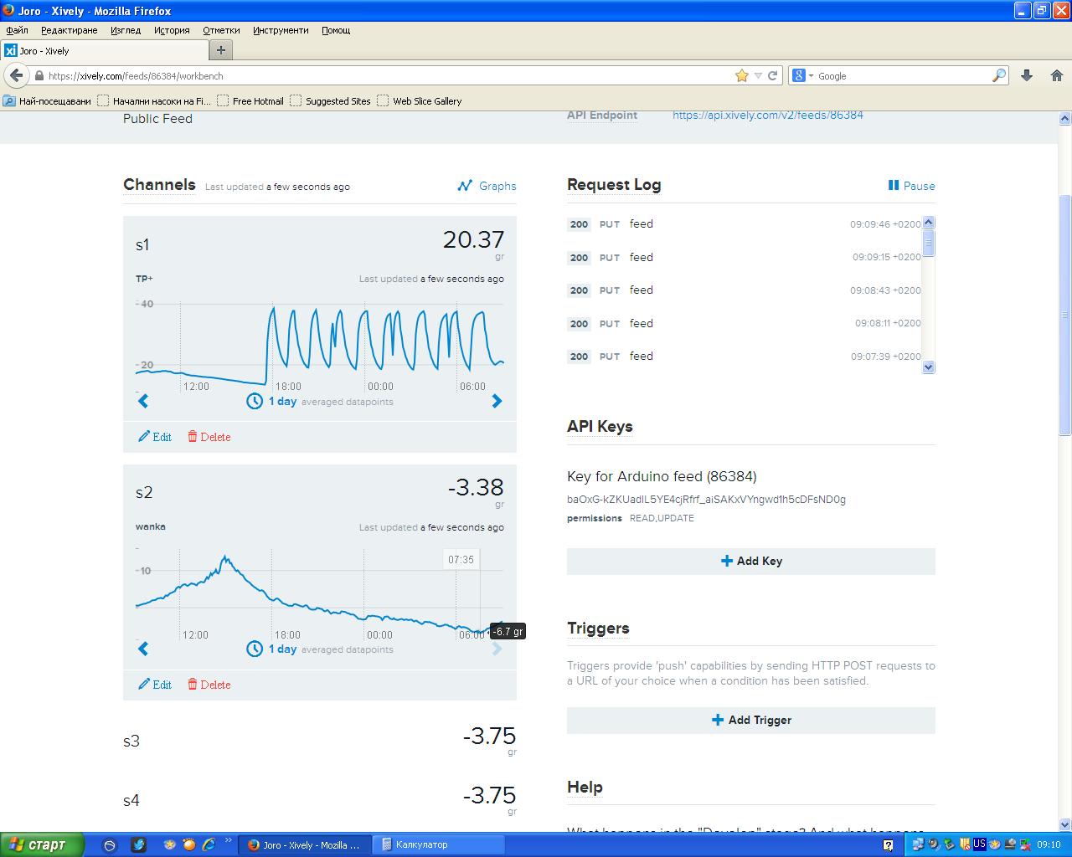Focus the address bar with xively.com URL

pos(389,75)
